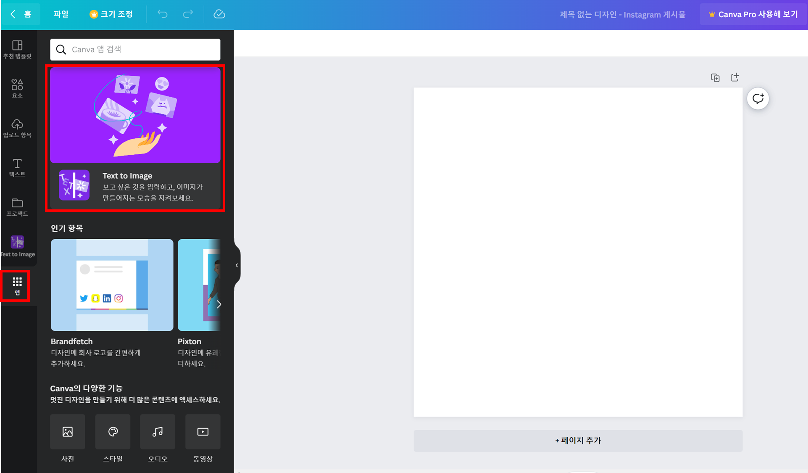The image size is (808, 473).
Task: Click the add page icon above canvas
Action: [735, 77]
